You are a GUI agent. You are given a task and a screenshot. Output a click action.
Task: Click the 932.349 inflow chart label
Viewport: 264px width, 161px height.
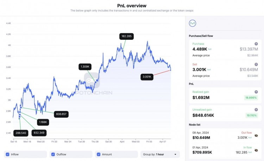38,133
